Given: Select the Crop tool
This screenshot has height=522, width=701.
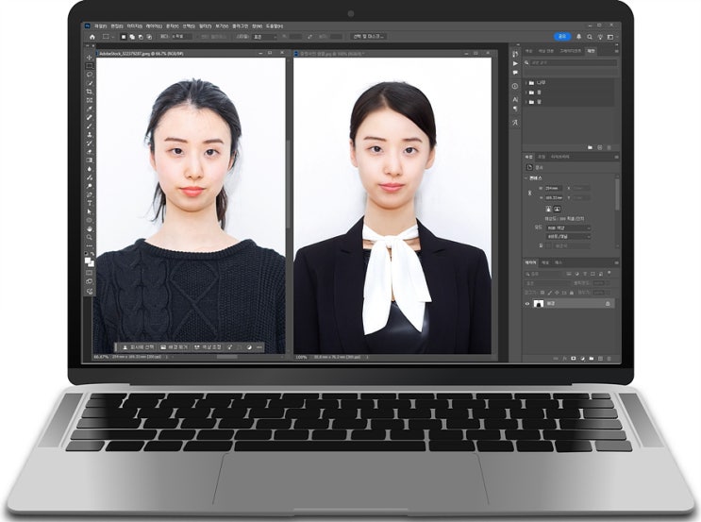Looking at the screenshot, I should pyautogui.click(x=90, y=92).
